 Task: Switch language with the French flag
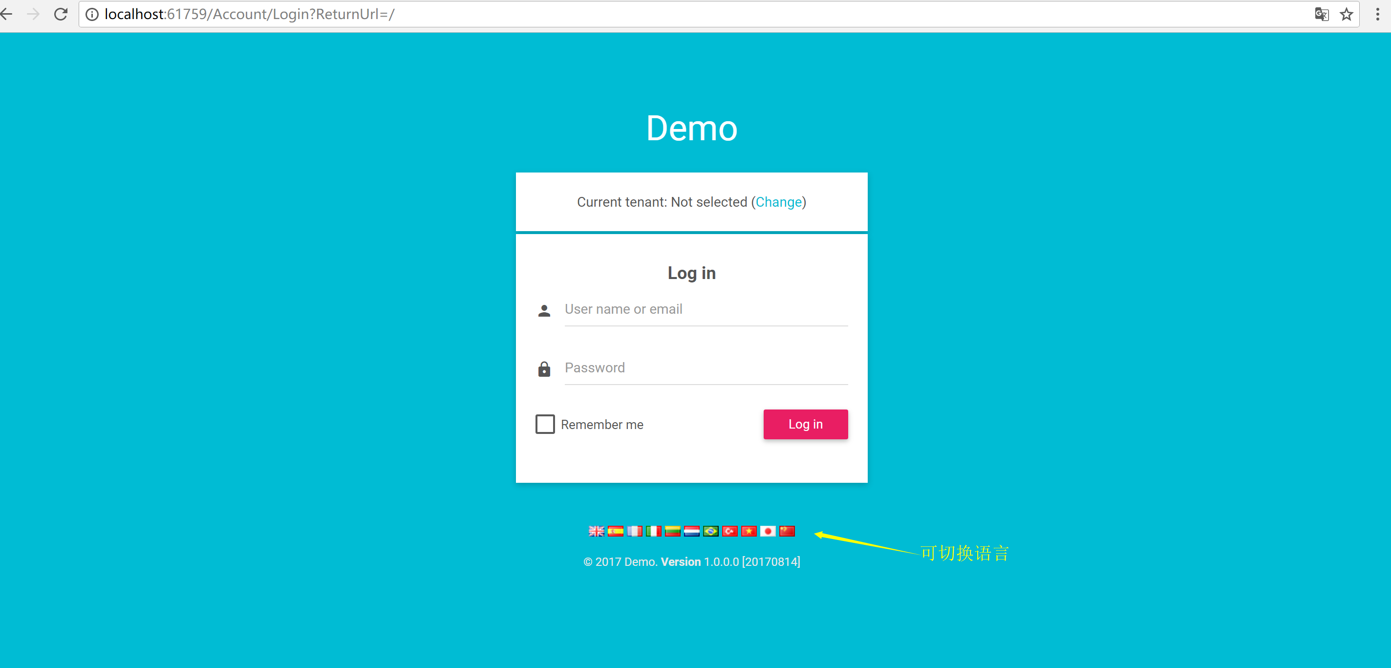635,531
